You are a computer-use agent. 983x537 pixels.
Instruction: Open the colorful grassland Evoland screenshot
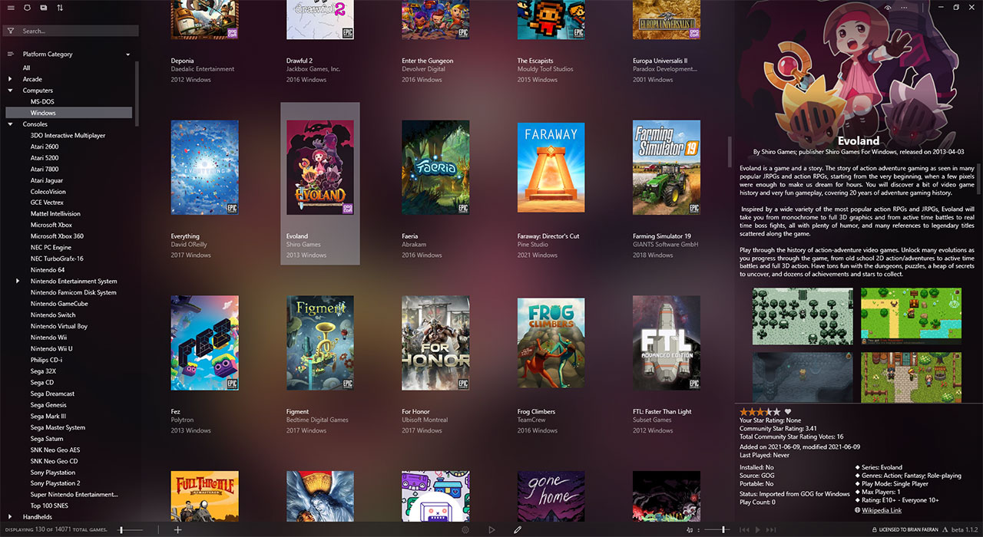tap(911, 317)
